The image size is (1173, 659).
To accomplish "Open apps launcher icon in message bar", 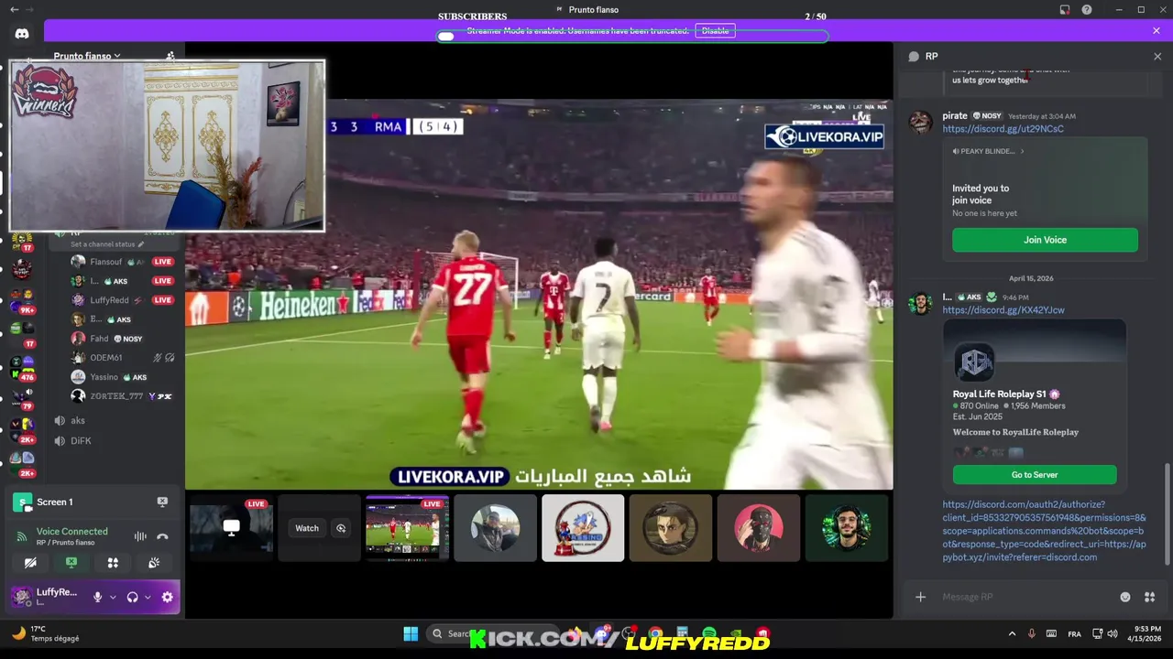I will pyautogui.click(x=1149, y=597).
